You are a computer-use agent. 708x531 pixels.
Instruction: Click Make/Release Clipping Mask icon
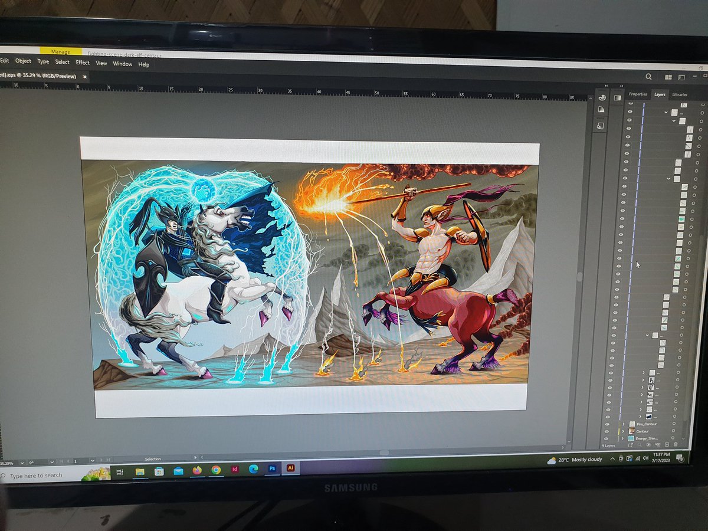pyautogui.click(x=648, y=445)
